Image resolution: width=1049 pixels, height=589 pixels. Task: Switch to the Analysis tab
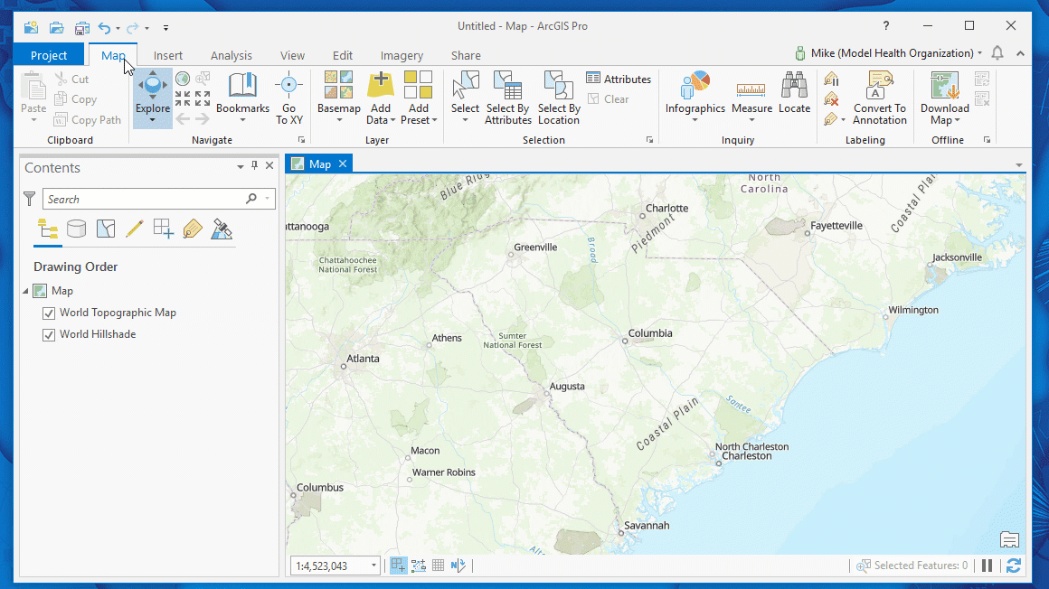(231, 55)
